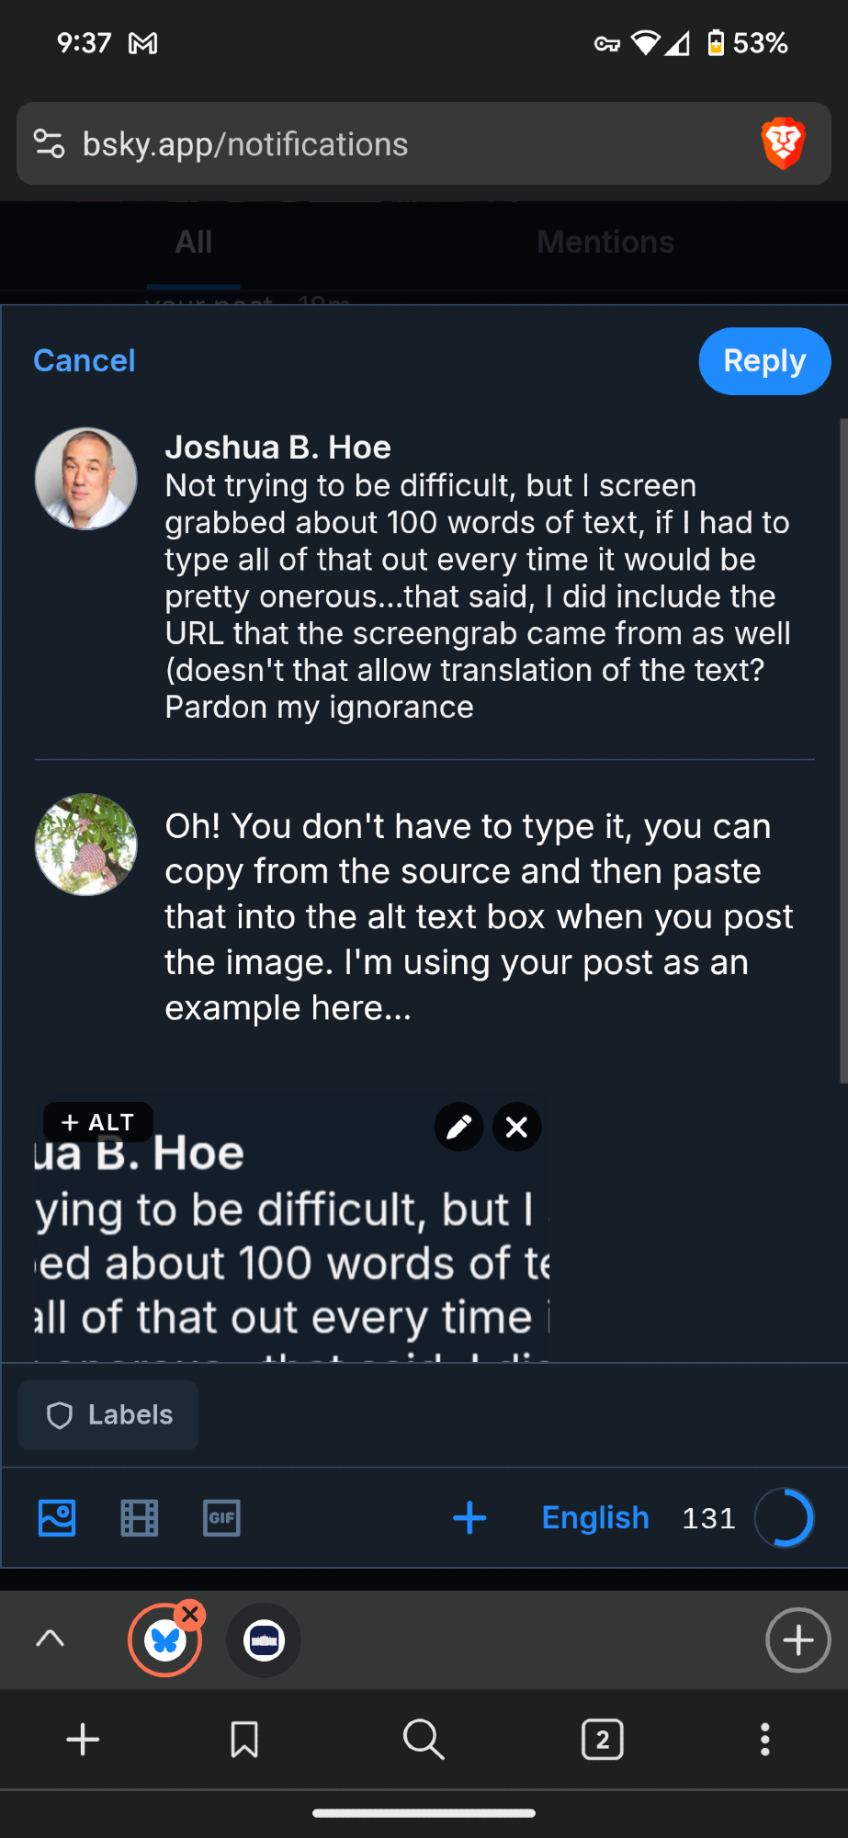This screenshot has width=848, height=1838.
Task: Open the GIF picker
Action: pyautogui.click(x=221, y=1518)
